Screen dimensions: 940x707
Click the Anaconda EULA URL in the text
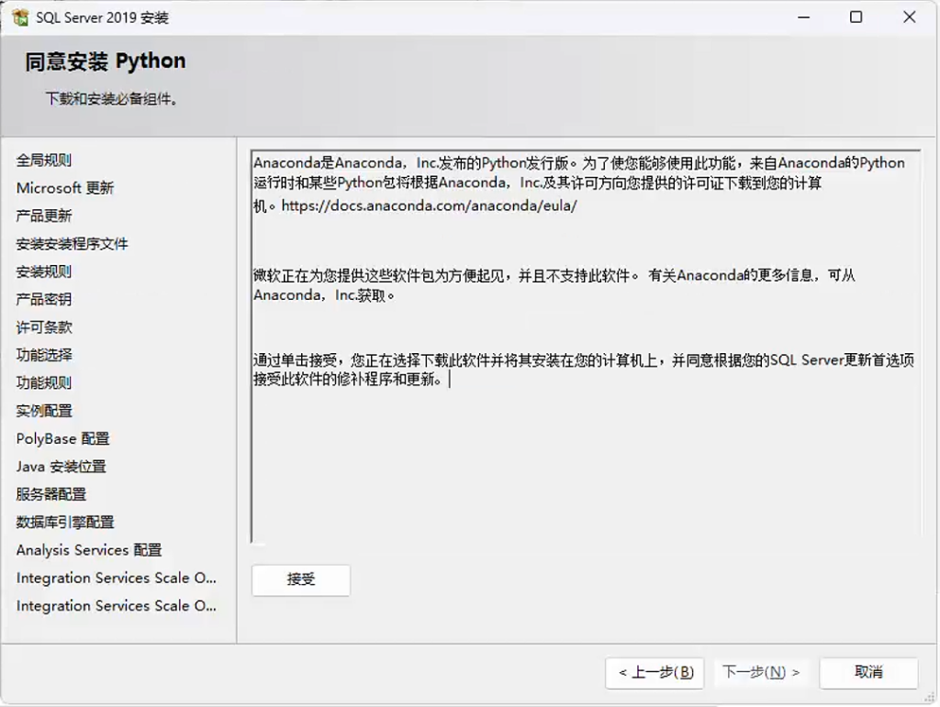coord(429,206)
